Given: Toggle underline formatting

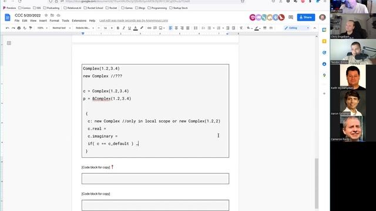Looking at the screenshot, I should [x=129, y=28].
